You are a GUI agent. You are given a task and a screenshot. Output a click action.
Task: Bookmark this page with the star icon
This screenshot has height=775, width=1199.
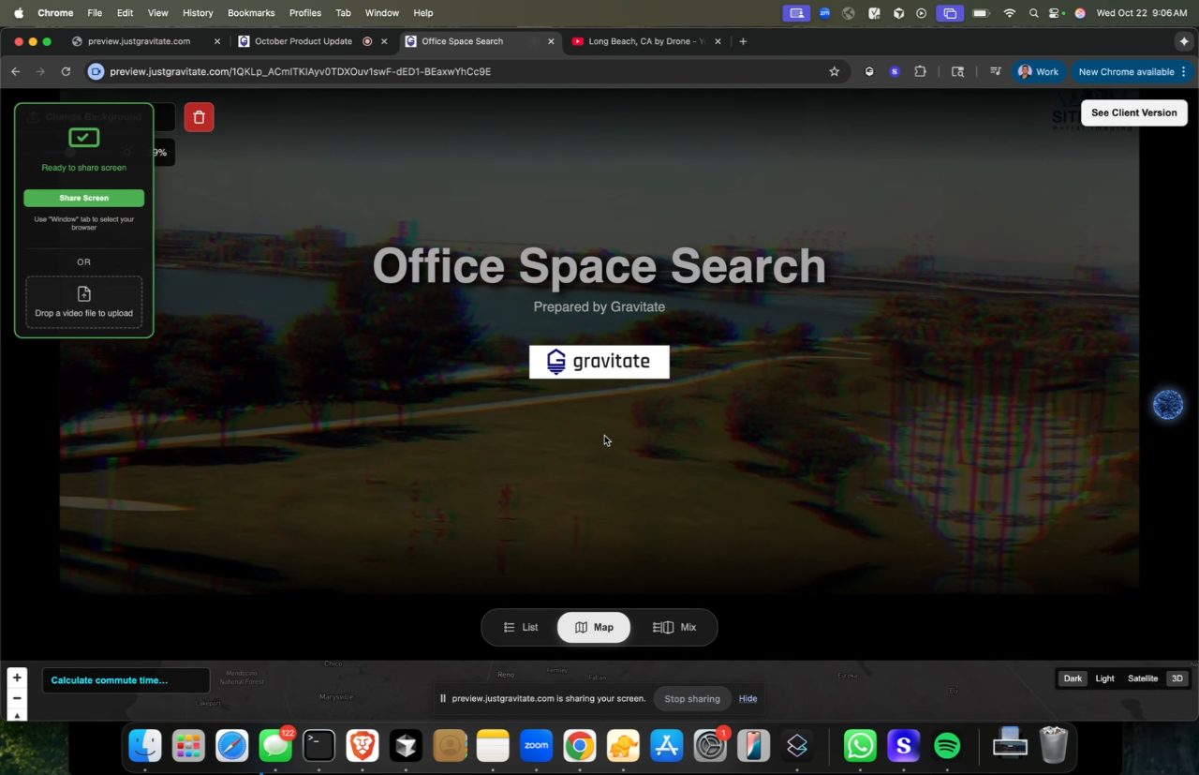tap(835, 71)
